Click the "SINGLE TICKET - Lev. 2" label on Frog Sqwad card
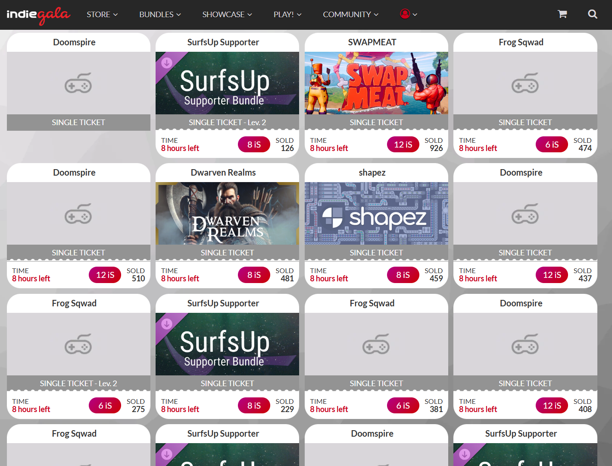 pos(78,384)
